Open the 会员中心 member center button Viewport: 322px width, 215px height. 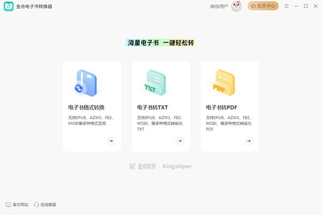(263, 6)
